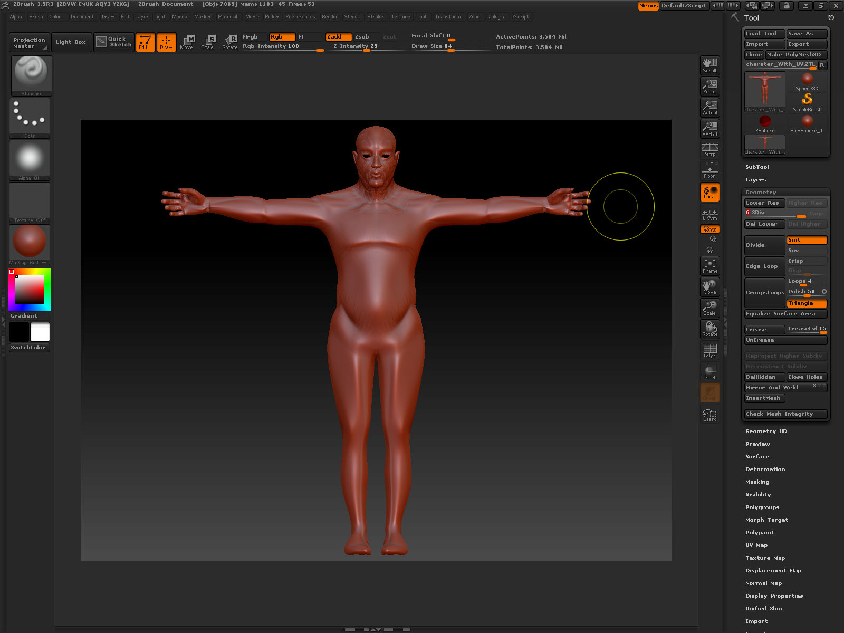Screen dimensions: 844x633
Task: Open the Brush menu
Action: click(x=36, y=17)
